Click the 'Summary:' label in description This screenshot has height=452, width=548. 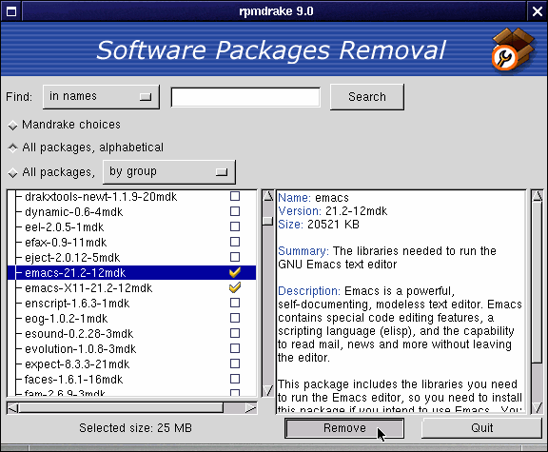coord(303,251)
